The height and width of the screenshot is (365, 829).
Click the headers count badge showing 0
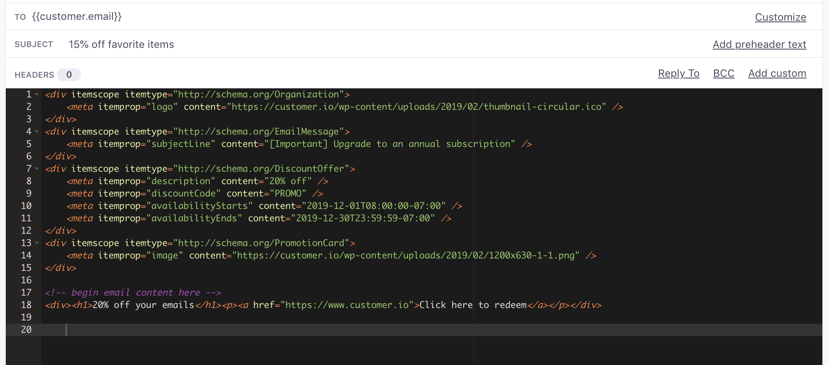coord(69,75)
